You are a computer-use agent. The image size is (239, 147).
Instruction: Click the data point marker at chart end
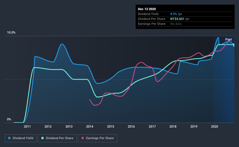(234, 45)
